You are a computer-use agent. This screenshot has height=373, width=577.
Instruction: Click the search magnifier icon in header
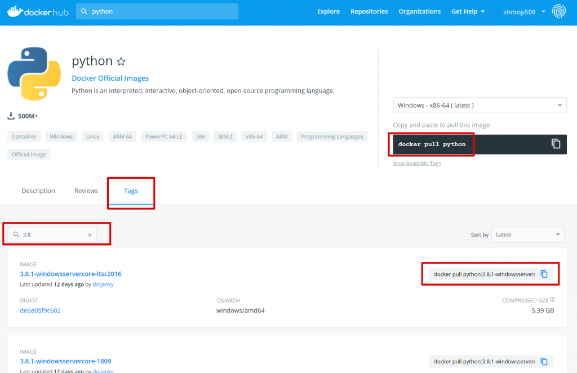tap(85, 11)
